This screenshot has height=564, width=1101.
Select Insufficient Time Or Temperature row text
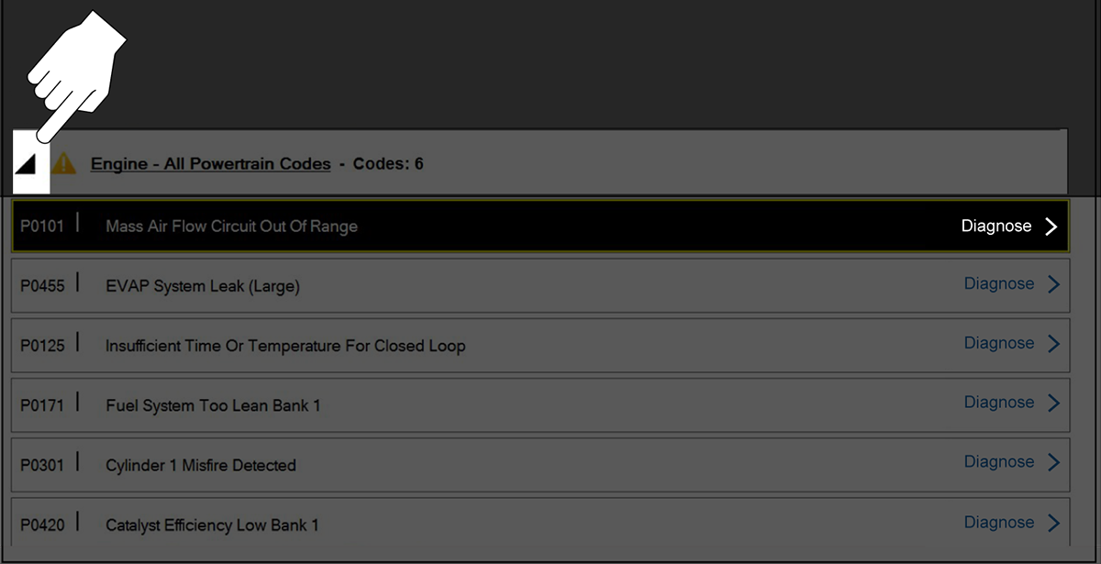click(285, 346)
